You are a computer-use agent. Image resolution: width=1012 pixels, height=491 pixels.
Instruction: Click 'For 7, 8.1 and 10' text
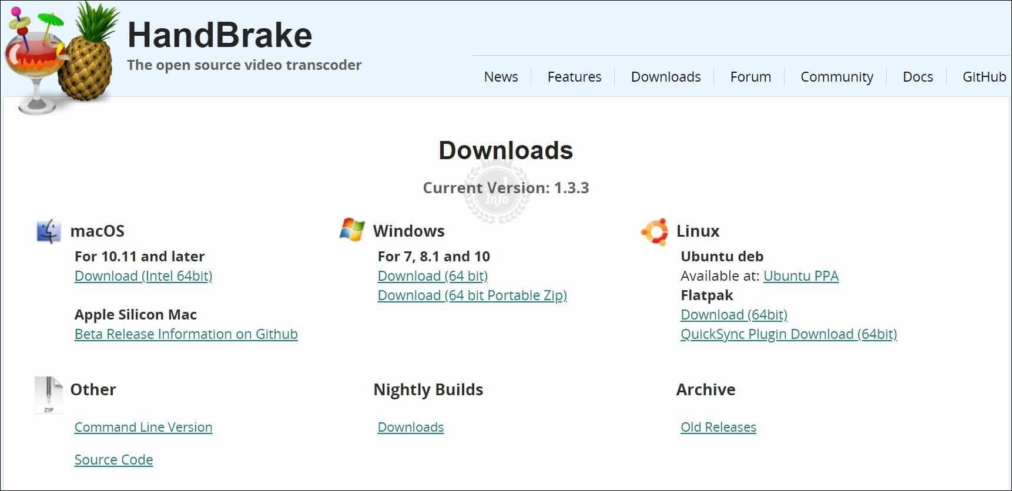pos(434,257)
